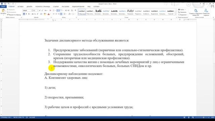
Task: Click Format Painter (Формат по образцу)
Action: tap(14, 15)
